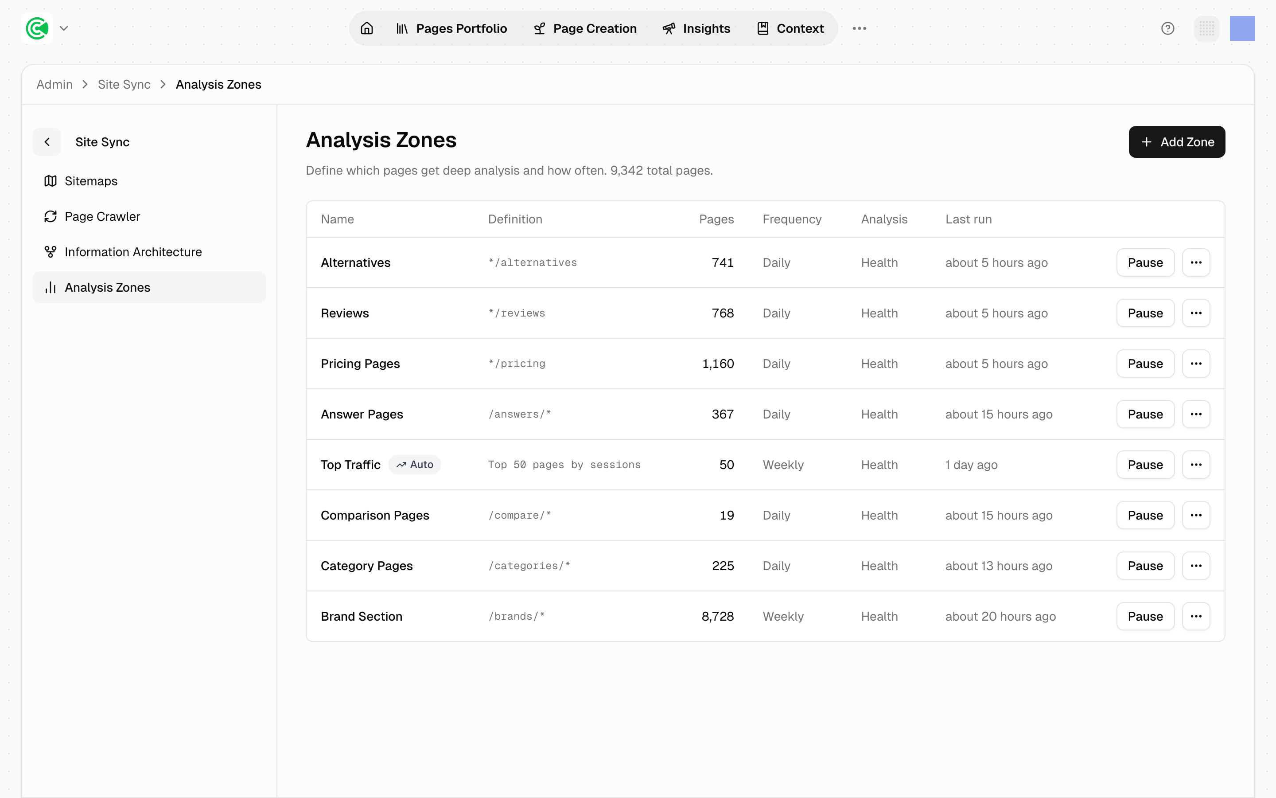Pause the Brand Section zone
1276x798 pixels.
[x=1145, y=616]
